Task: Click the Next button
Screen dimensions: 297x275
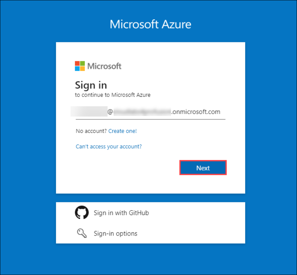Action: coord(203,168)
